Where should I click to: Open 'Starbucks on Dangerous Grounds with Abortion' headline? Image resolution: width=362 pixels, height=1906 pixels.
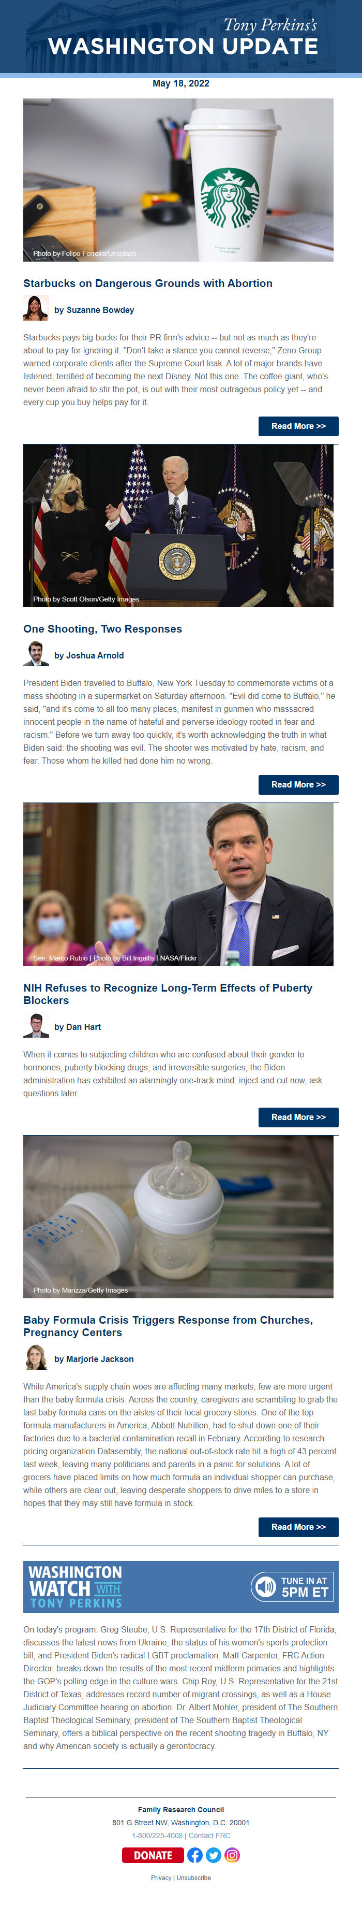click(x=148, y=283)
